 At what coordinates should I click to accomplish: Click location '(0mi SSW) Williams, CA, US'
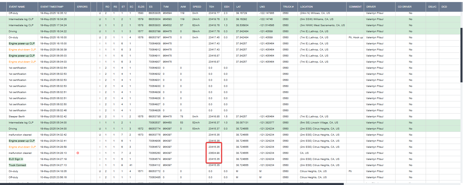click(x=317, y=19)
